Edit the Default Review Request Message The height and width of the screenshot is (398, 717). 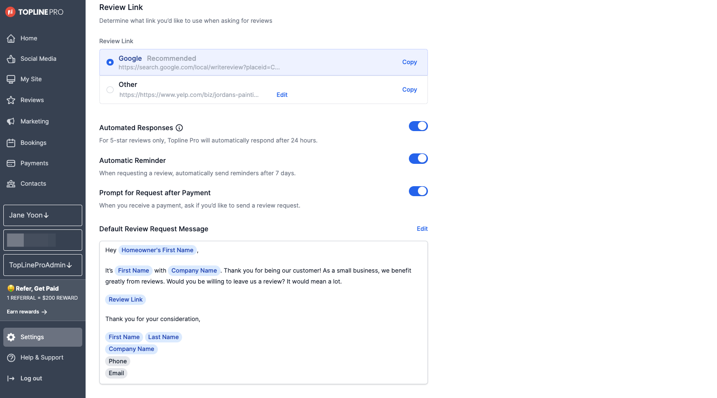click(x=422, y=229)
